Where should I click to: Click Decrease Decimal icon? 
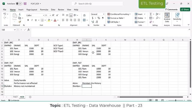click(x=97, y=22)
